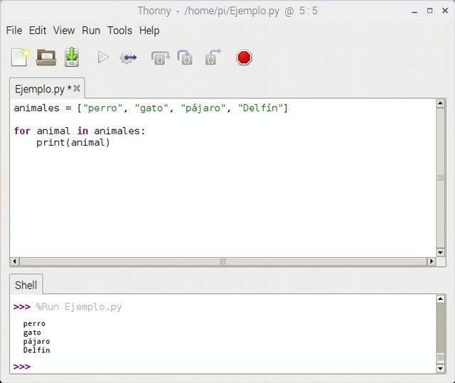455x383 pixels.
Task: Open a file with the folder icon
Action: pos(46,58)
